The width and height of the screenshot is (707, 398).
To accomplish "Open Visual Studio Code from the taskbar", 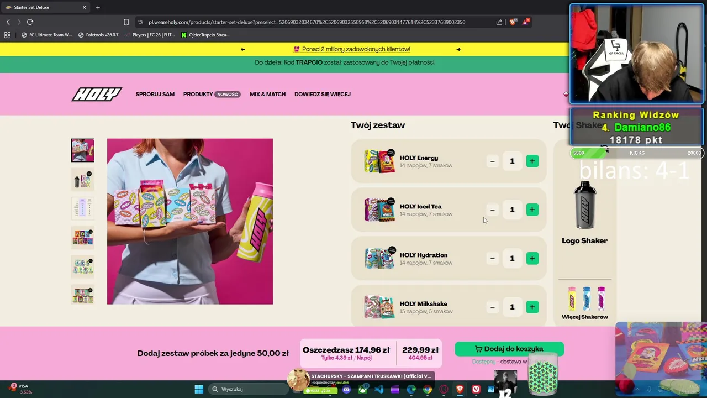I will pos(379,390).
